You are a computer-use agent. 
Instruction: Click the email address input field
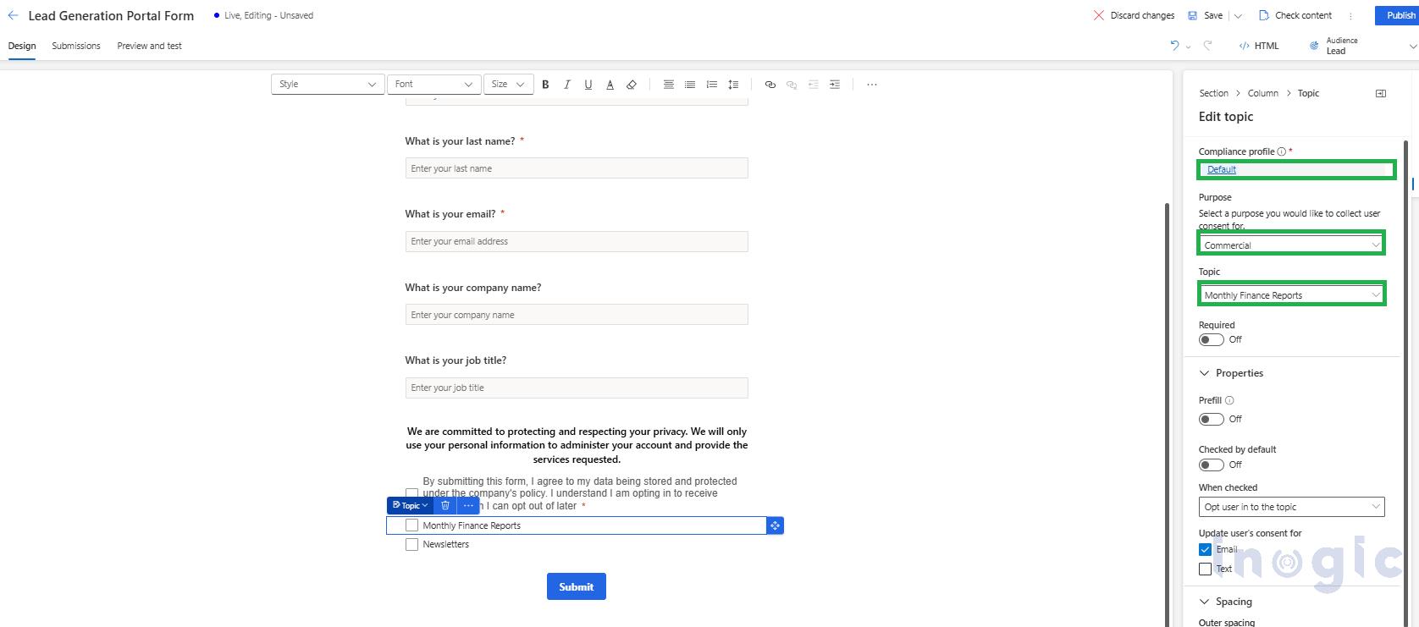pyautogui.click(x=577, y=241)
